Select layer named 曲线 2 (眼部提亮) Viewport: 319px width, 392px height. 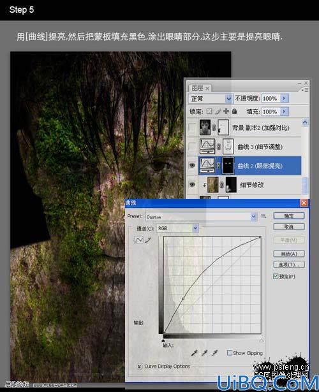click(x=260, y=166)
